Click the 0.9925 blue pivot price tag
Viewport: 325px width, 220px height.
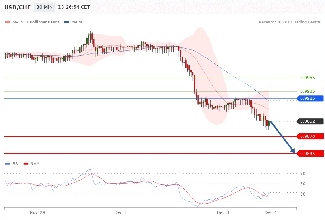click(x=310, y=99)
